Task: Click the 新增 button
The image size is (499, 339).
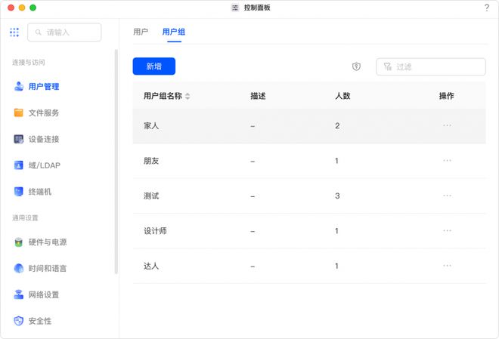Action: 153,66
